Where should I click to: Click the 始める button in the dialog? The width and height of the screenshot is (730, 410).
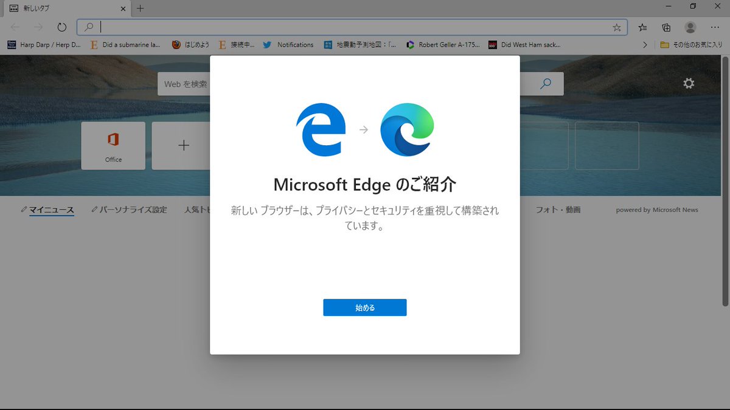[x=364, y=307]
